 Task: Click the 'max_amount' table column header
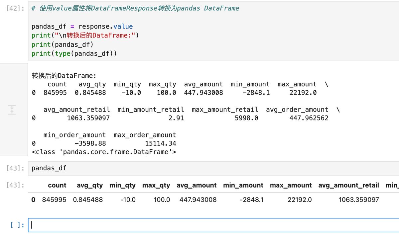[x=291, y=185]
